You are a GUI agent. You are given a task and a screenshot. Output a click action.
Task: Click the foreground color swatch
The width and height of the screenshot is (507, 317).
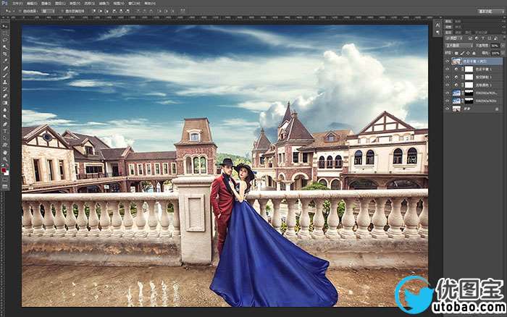pyautogui.click(x=3, y=169)
